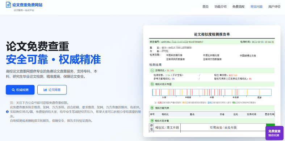Click the 检测结果 section label
Screen dimensions: 285x141
pyautogui.click(x=155, y=65)
